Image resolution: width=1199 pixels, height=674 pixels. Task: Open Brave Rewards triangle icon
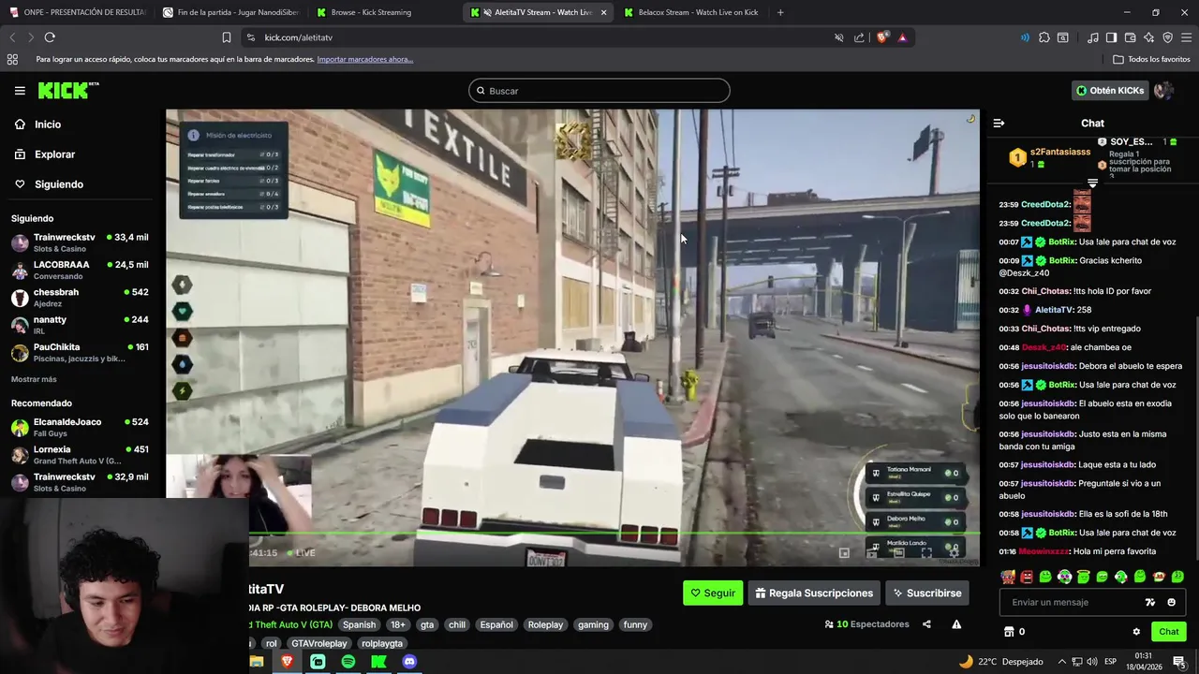pos(902,37)
